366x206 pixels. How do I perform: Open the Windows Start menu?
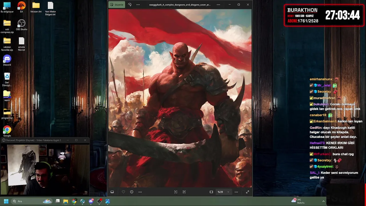[6, 201]
